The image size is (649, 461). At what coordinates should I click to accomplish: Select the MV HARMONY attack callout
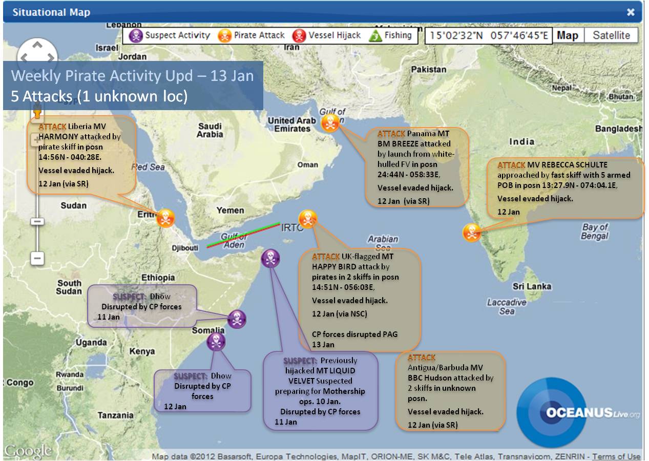point(82,155)
